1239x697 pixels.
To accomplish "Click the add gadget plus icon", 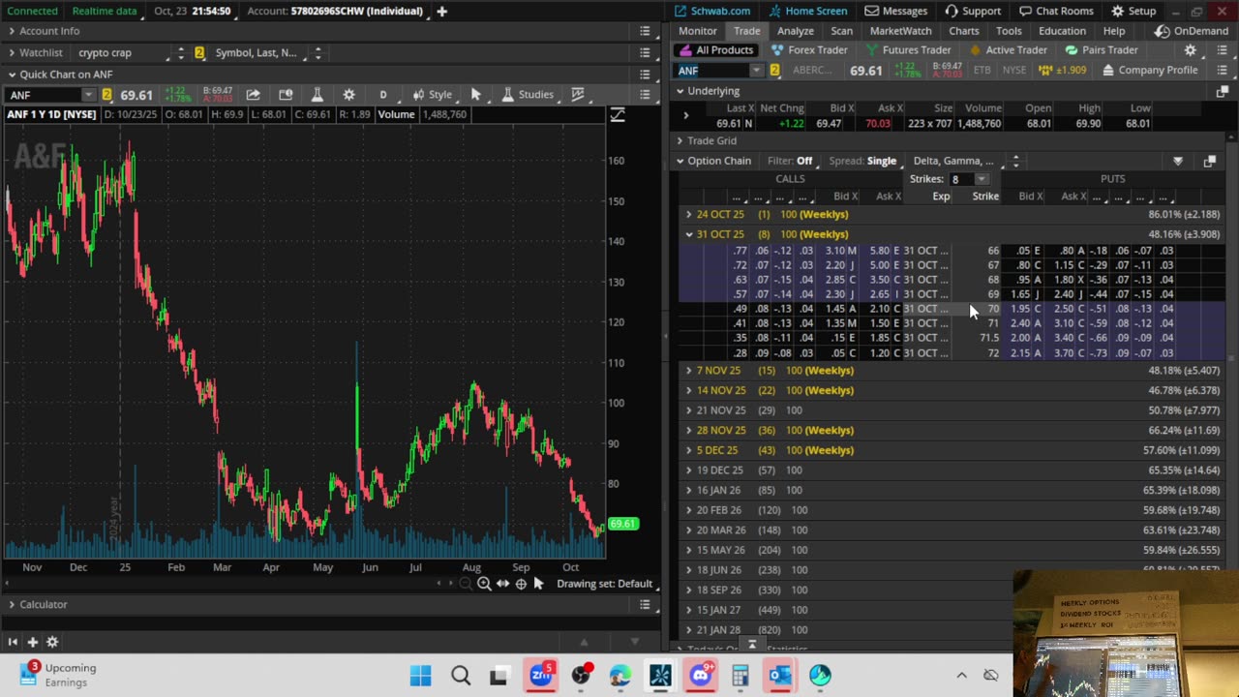I will (x=32, y=642).
